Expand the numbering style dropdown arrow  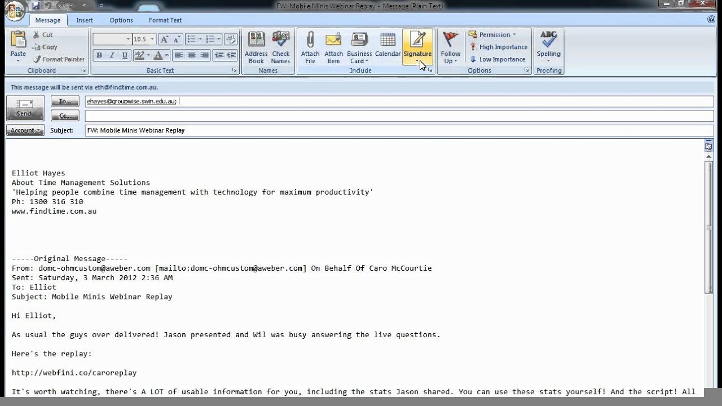218,39
